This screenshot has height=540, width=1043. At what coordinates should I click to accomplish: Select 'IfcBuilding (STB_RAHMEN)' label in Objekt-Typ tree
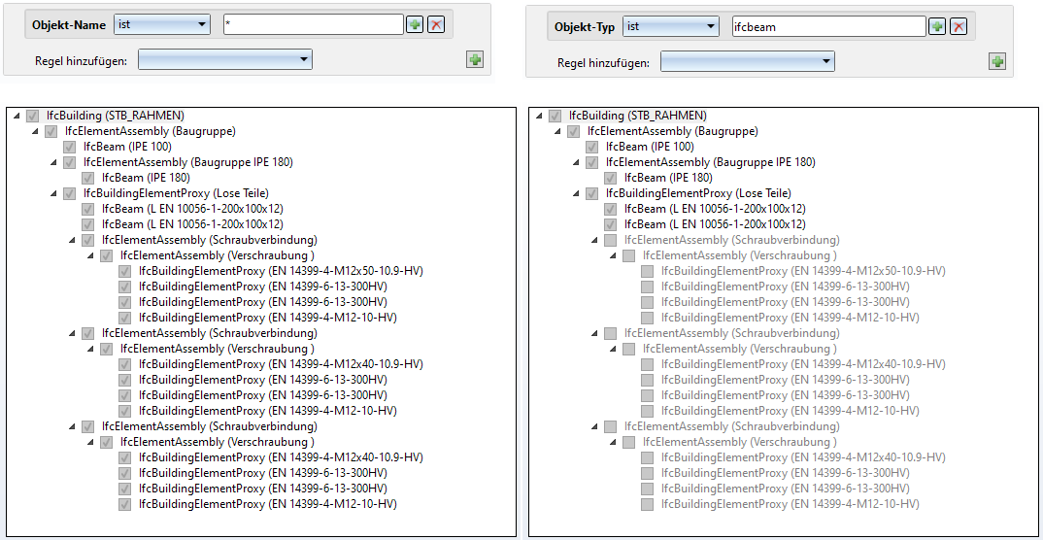[638, 116]
